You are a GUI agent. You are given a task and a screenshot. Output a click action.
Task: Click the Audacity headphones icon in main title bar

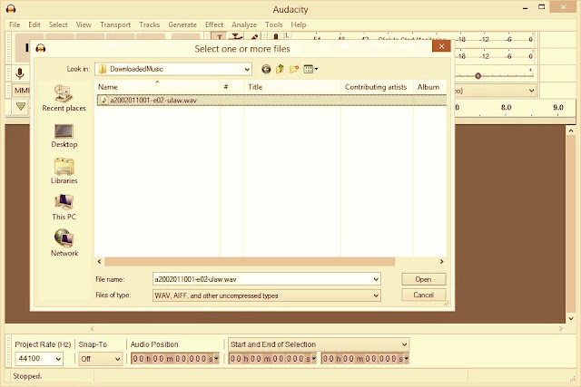click(x=11, y=8)
